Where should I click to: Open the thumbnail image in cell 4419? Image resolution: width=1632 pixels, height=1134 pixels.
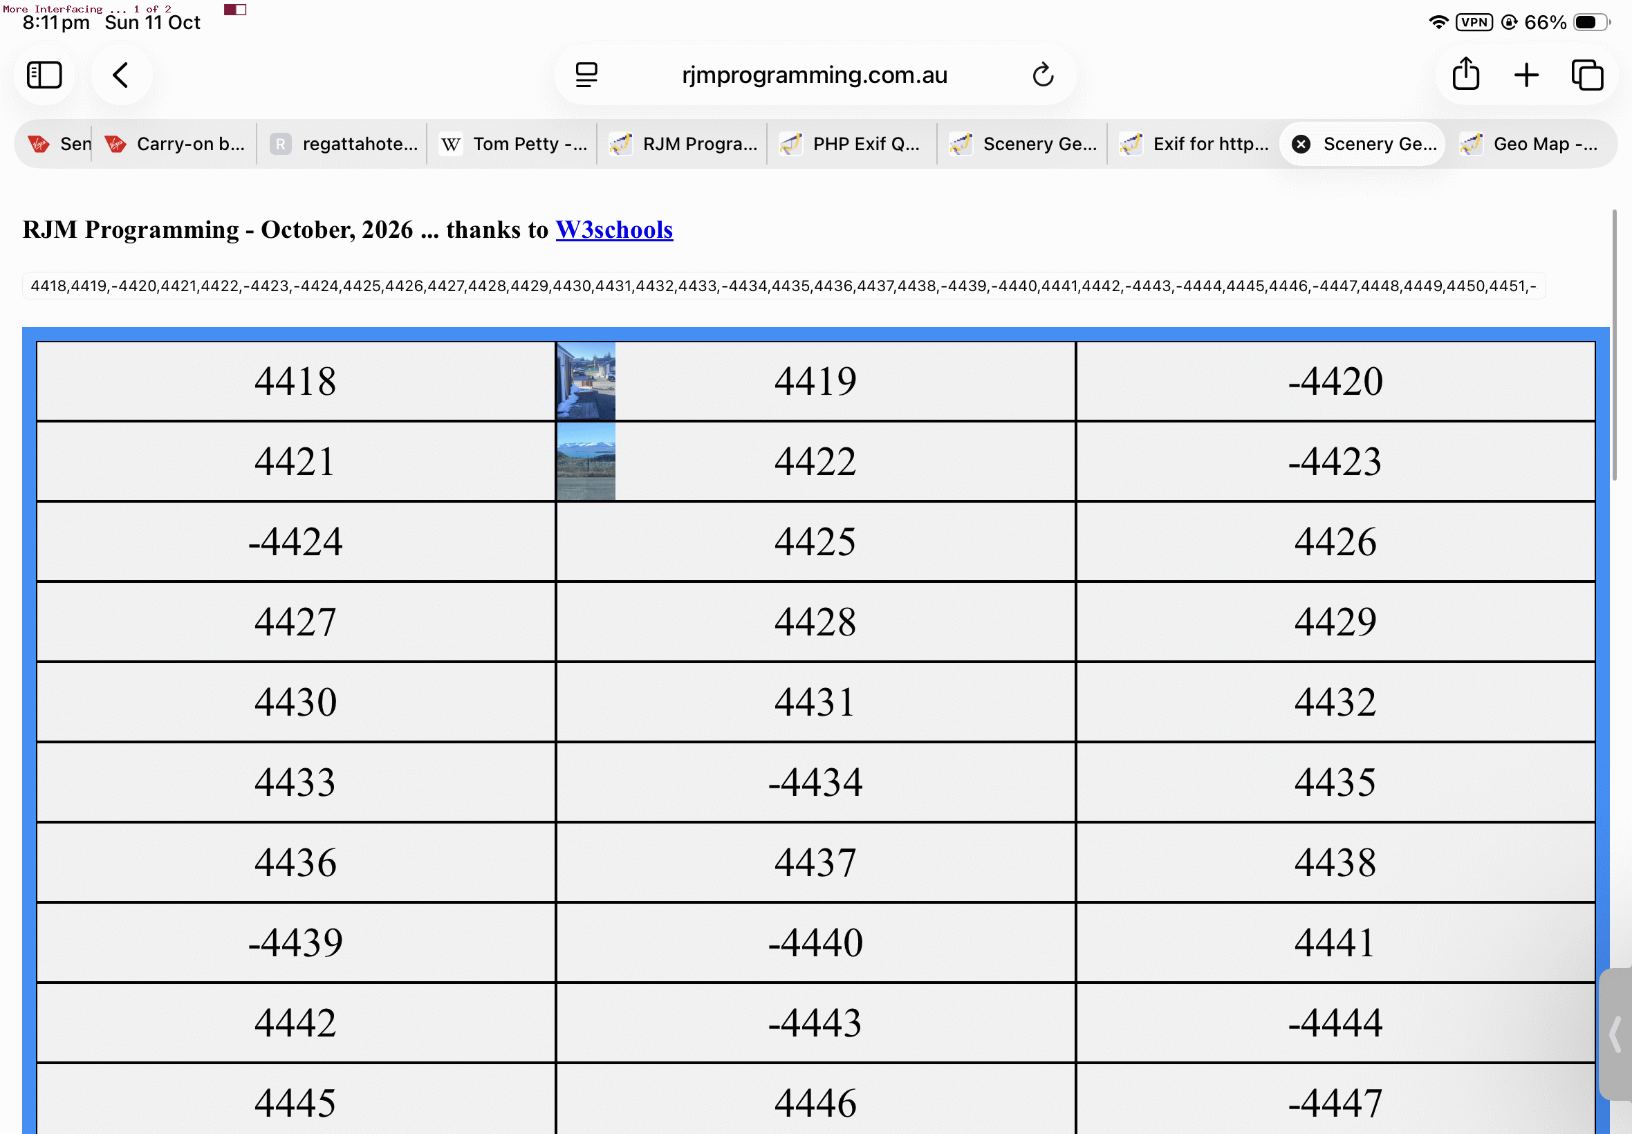click(586, 382)
